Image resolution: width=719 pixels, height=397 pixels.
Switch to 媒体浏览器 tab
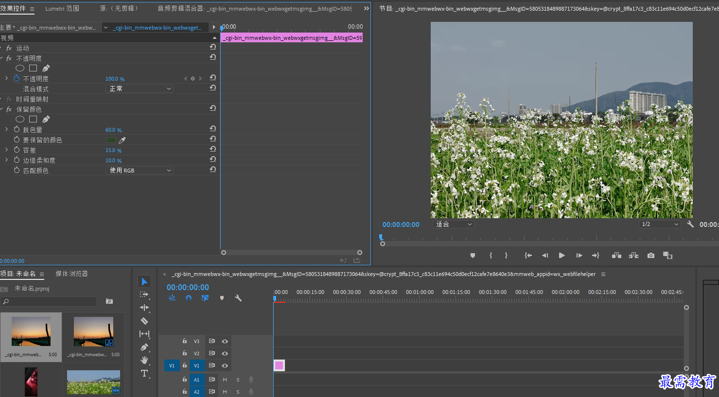72,274
